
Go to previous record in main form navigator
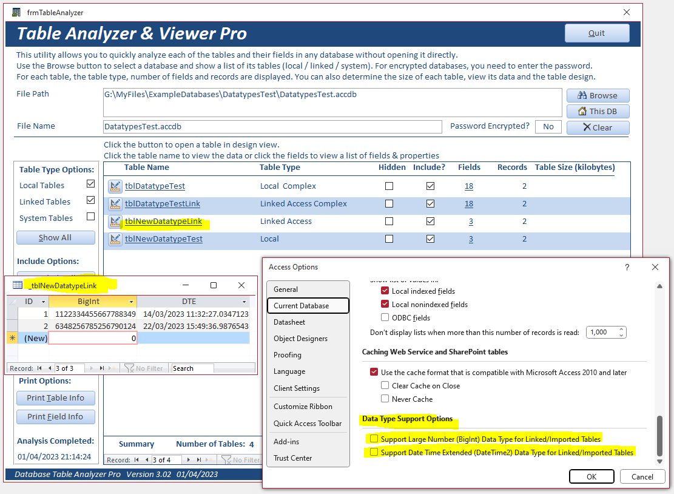[147, 459]
